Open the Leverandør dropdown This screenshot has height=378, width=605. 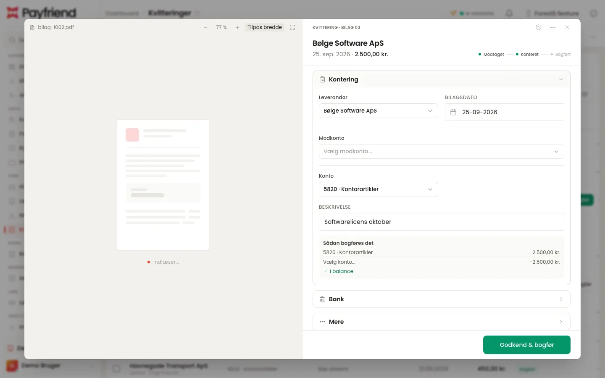point(378,111)
